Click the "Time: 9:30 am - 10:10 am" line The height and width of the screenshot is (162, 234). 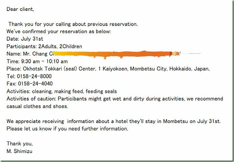tap(37, 61)
